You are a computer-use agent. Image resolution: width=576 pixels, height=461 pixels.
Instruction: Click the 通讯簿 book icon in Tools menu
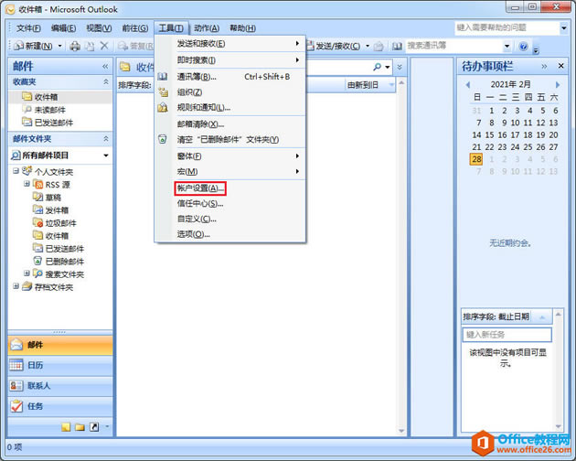(x=163, y=77)
